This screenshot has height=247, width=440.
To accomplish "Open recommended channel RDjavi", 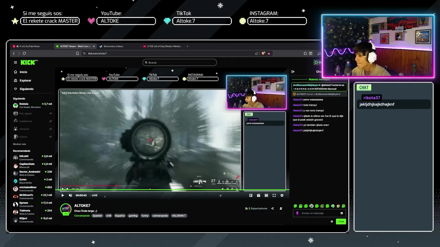I will point(33,220).
